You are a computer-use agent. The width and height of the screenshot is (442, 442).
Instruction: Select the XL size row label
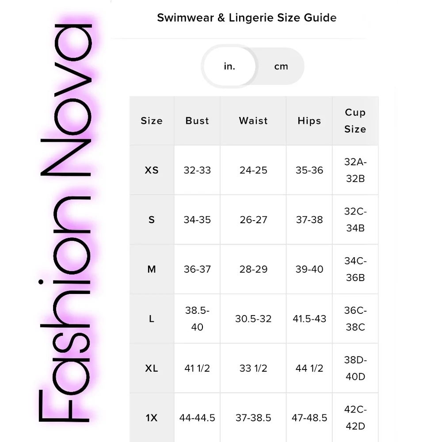(x=152, y=368)
